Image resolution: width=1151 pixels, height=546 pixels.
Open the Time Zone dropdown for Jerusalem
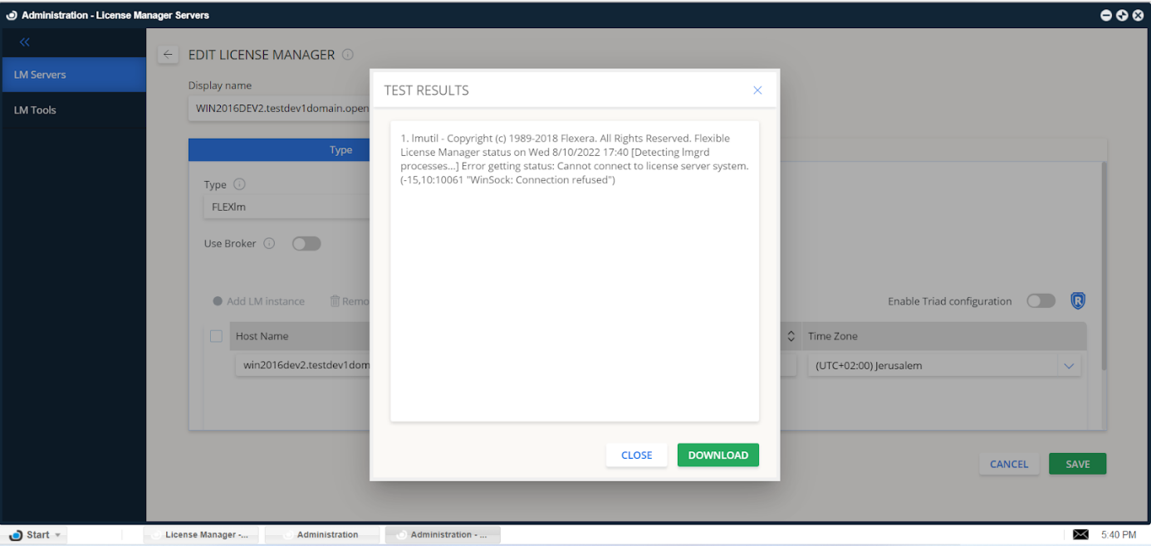(x=1068, y=366)
